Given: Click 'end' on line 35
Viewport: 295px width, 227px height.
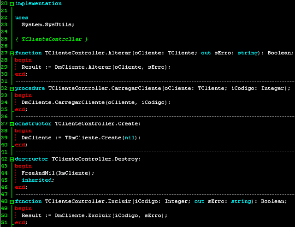Looking at the screenshot, I should click(x=20, y=109).
